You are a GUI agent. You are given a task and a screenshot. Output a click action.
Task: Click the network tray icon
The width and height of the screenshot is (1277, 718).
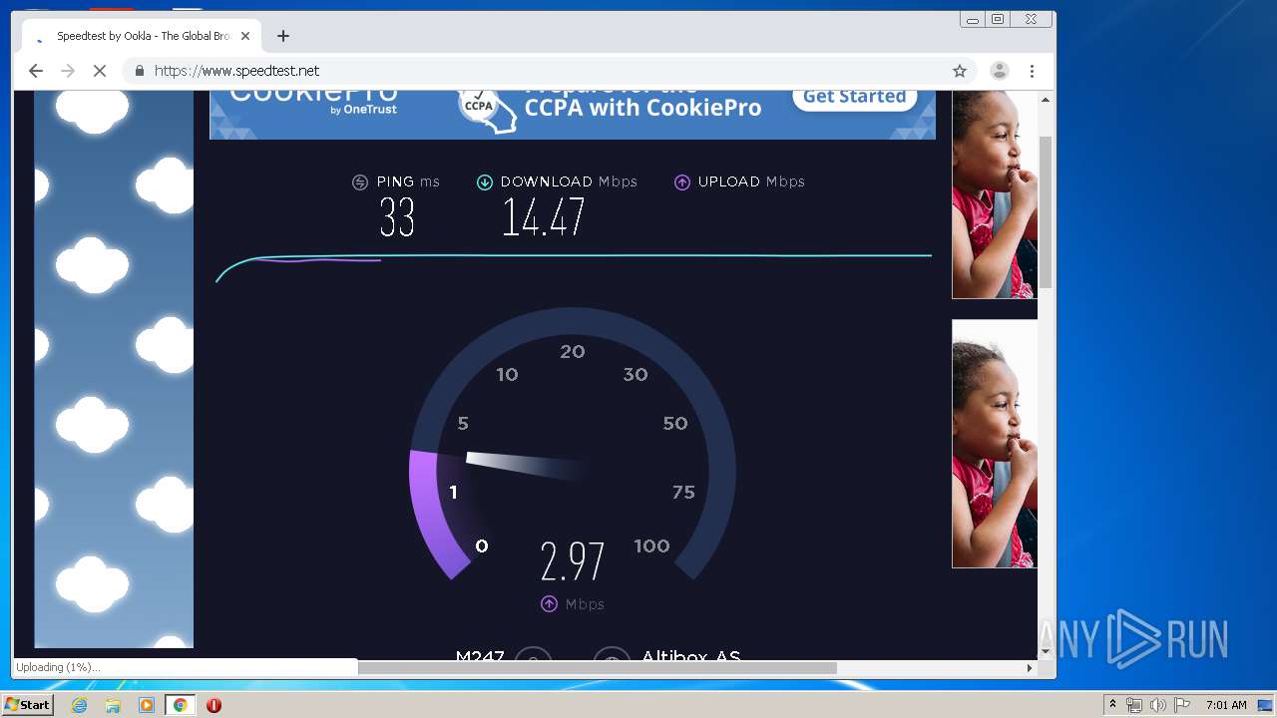click(x=1133, y=705)
